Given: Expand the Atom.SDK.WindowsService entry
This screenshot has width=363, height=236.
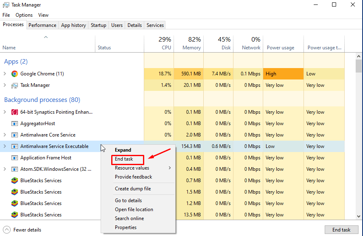Looking at the screenshot, I should (5, 169).
